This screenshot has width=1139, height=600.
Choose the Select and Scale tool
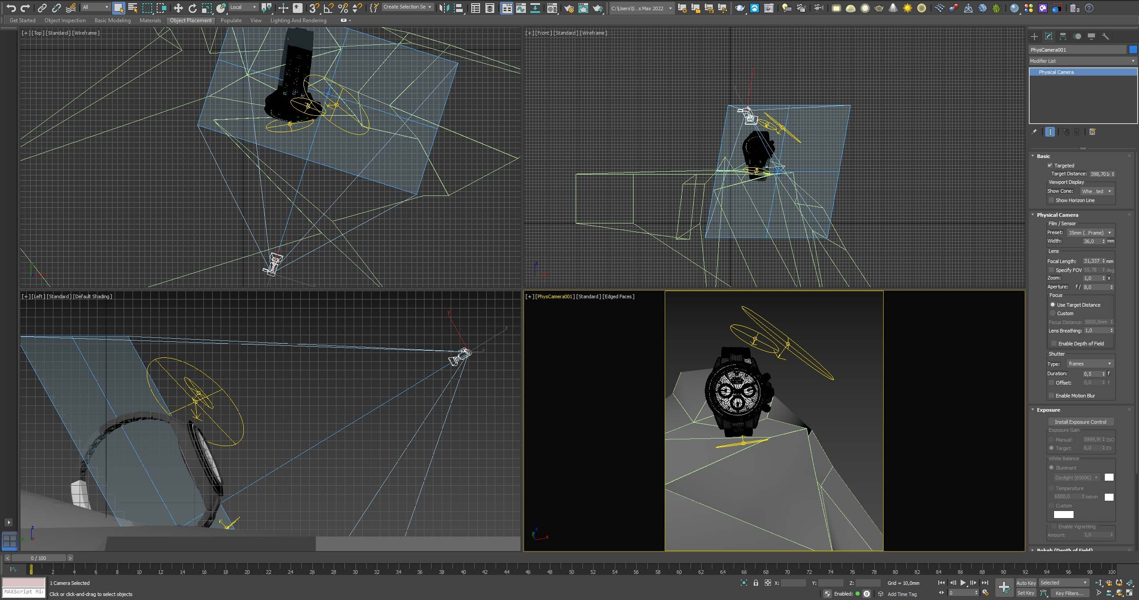point(206,8)
